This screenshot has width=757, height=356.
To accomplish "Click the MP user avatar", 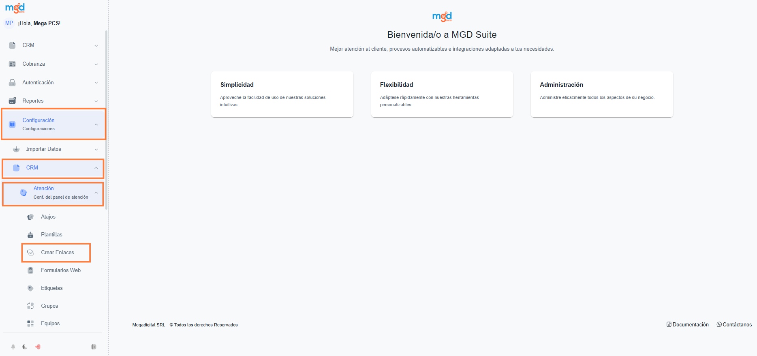I will point(9,23).
